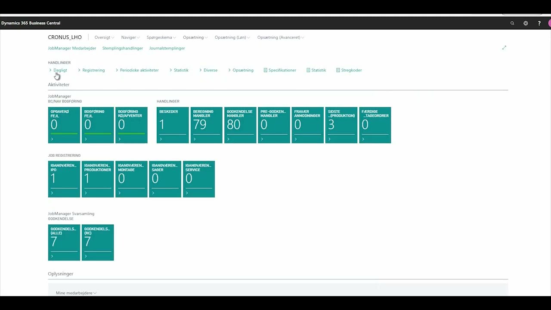Open Godkendelse (RC) tile

click(98, 242)
